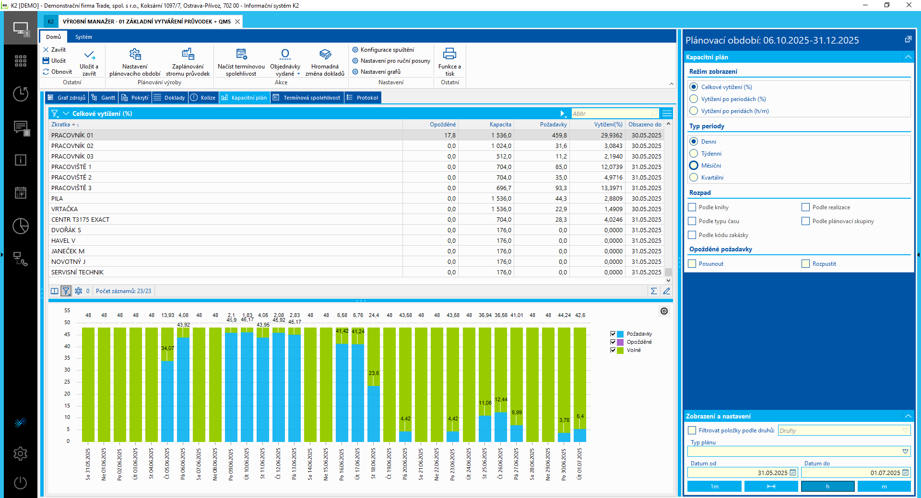Click the table vertical scrollbar thumb
The height and width of the screenshot is (498, 921).
[x=668, y=272]
